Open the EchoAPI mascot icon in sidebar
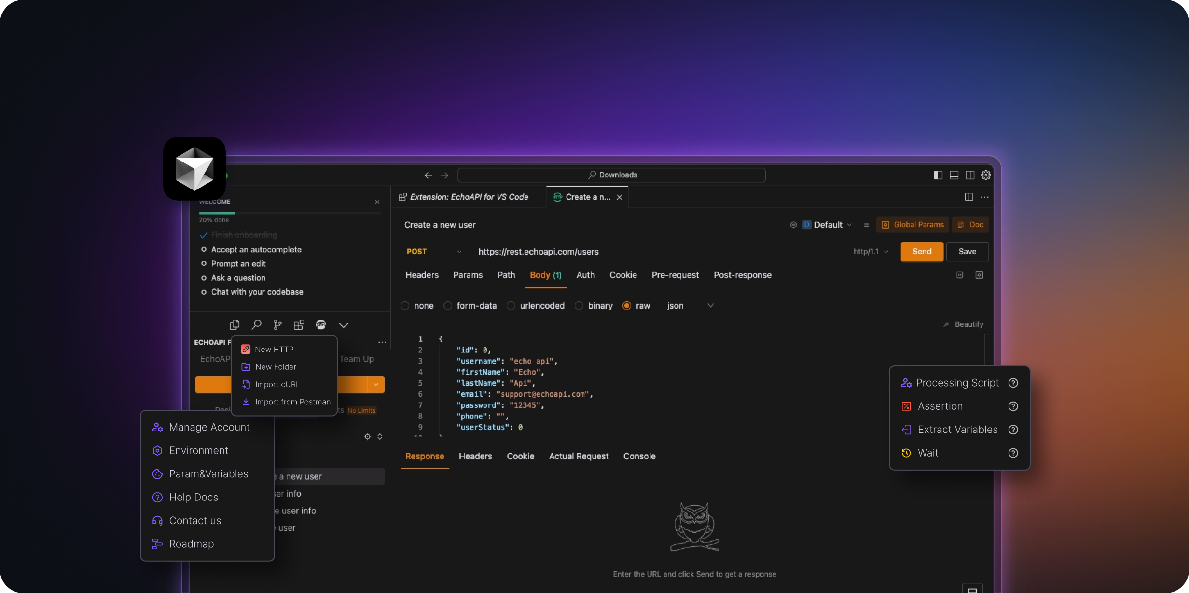 (x=321, y=325)
